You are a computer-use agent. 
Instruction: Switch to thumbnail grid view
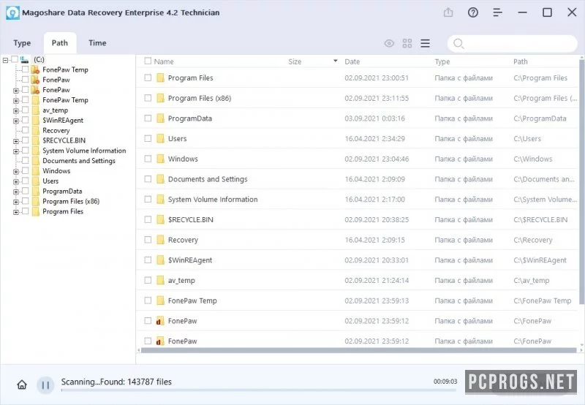coord(407,43)
